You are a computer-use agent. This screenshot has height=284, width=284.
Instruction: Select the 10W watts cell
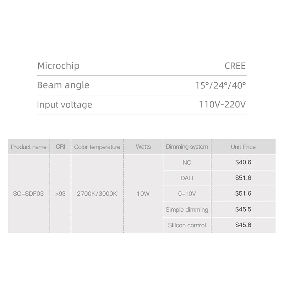143,194
